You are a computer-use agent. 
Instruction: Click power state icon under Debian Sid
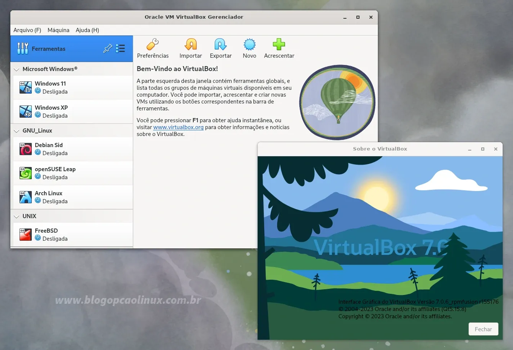(x=38, y=152)
